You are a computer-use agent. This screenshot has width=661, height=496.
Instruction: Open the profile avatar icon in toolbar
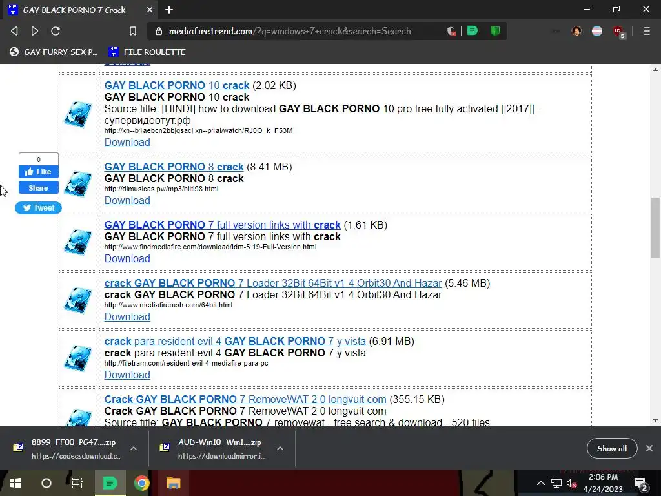point(576,31)
